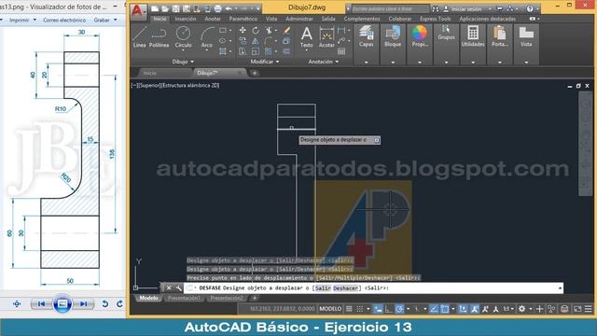597x336 pixels.
Task: Click the Texto annotation tool
Action: [307, 36]
